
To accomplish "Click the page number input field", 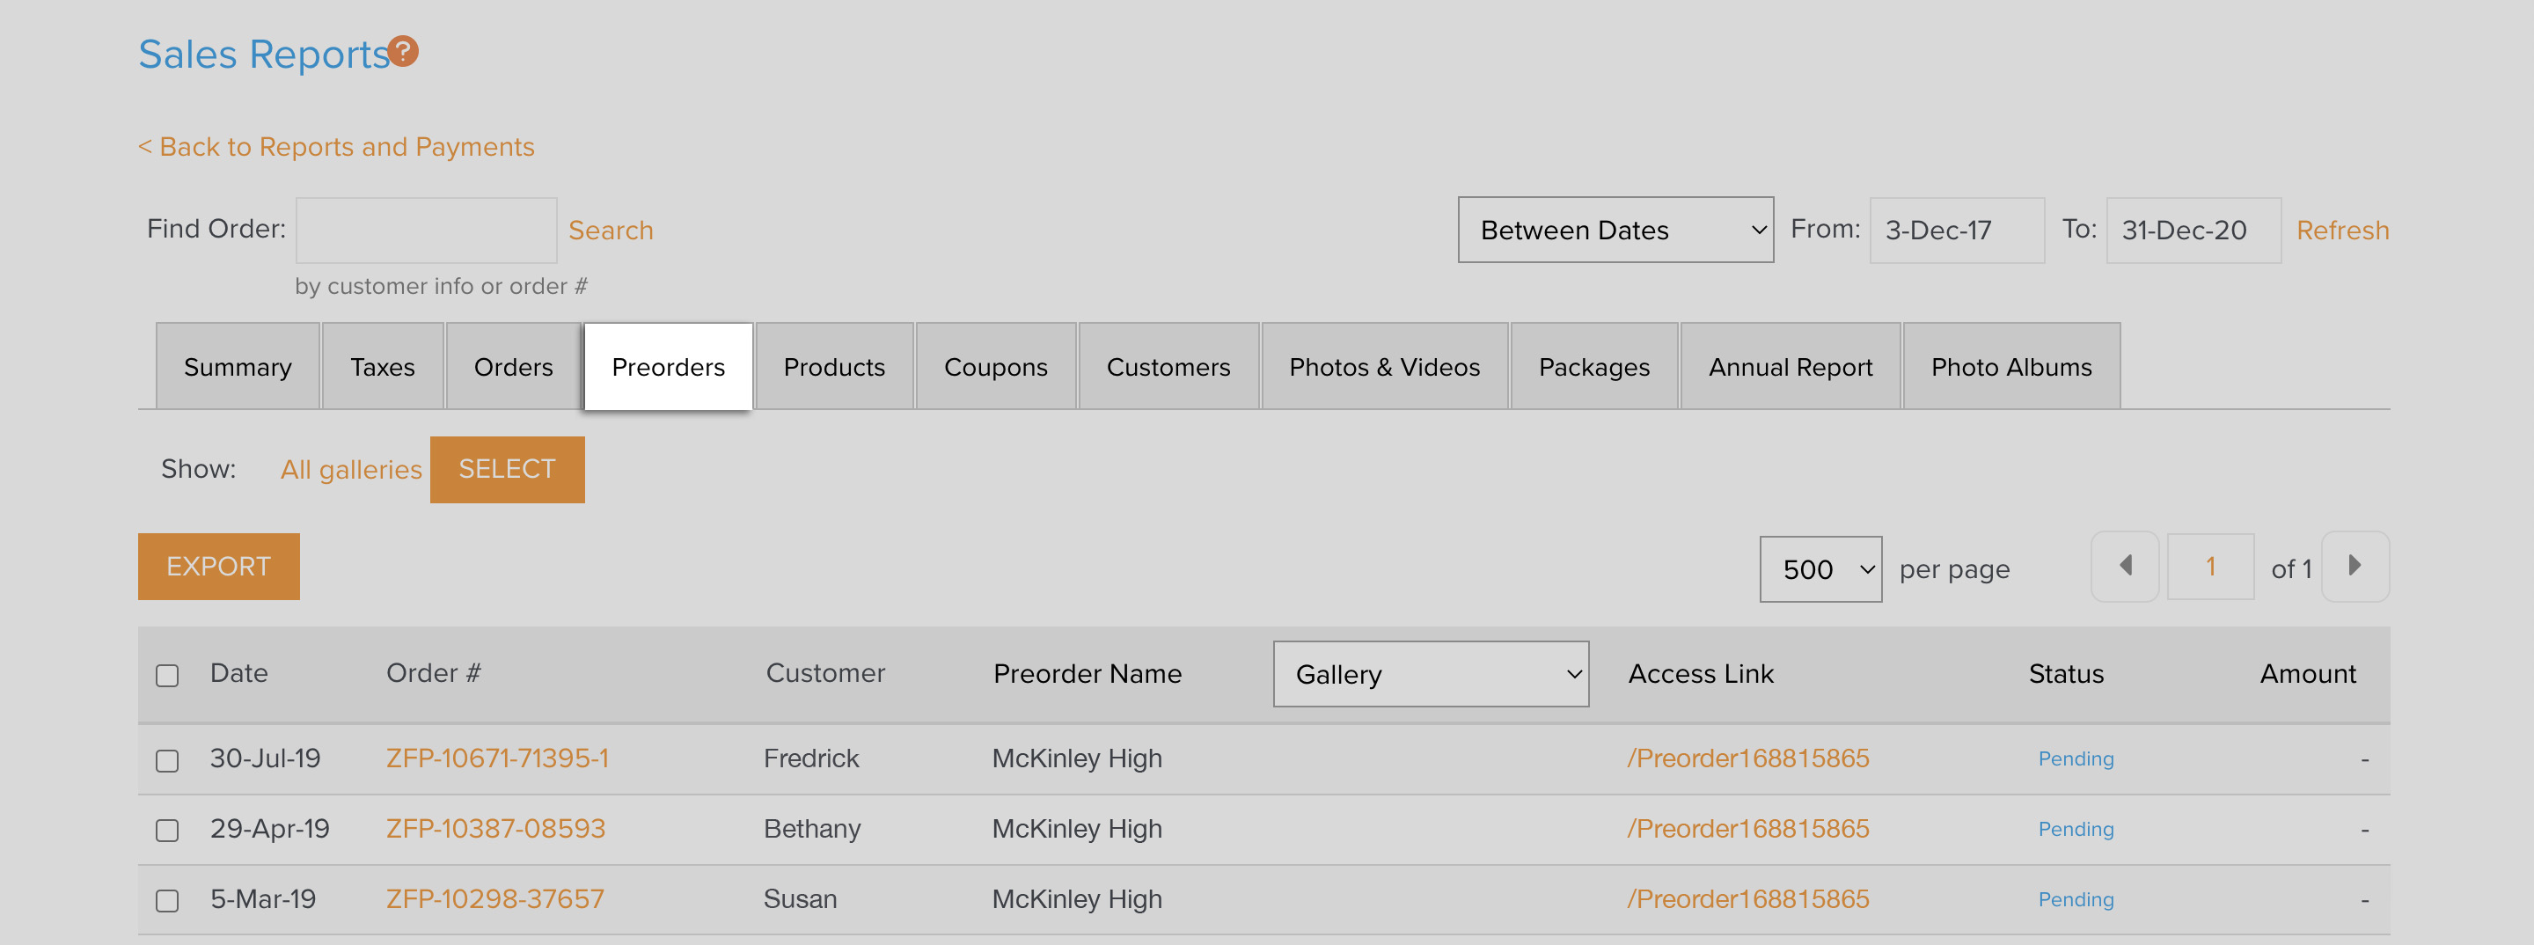I will 2210,567.
